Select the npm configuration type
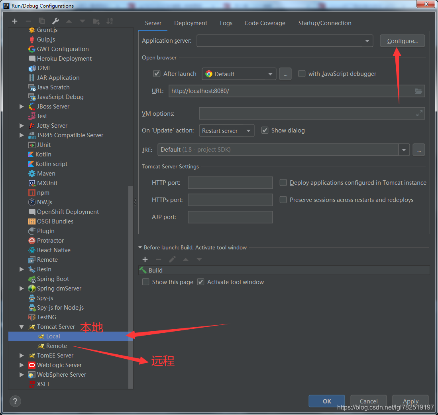Image resolution: width=438 pixels, height=415 pixels. click(x=43, y=193)
